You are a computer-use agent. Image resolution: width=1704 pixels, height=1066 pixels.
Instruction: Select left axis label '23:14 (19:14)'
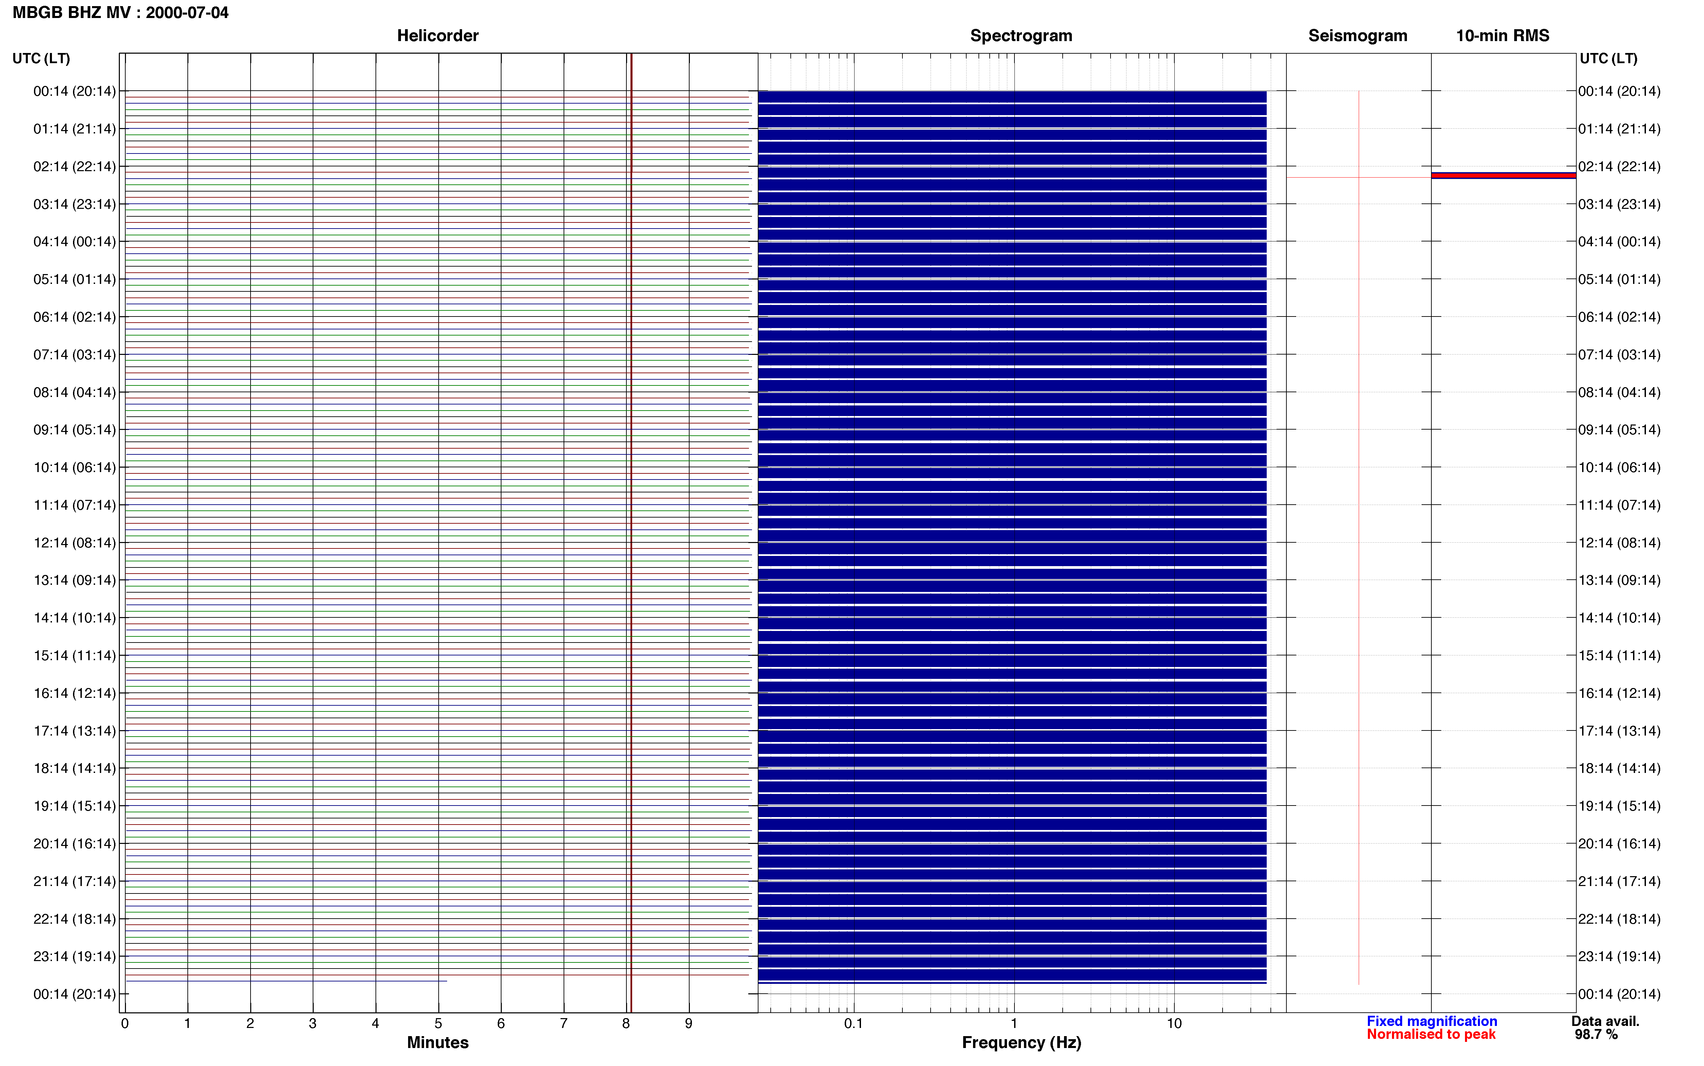coord(75,956)
